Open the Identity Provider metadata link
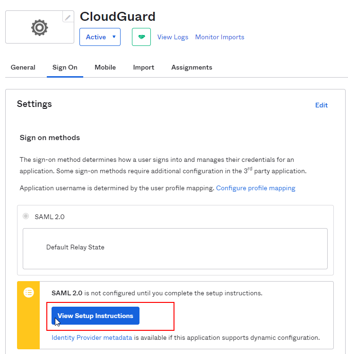This screenshot has height=354, width=348. click(x=92, y=337)
